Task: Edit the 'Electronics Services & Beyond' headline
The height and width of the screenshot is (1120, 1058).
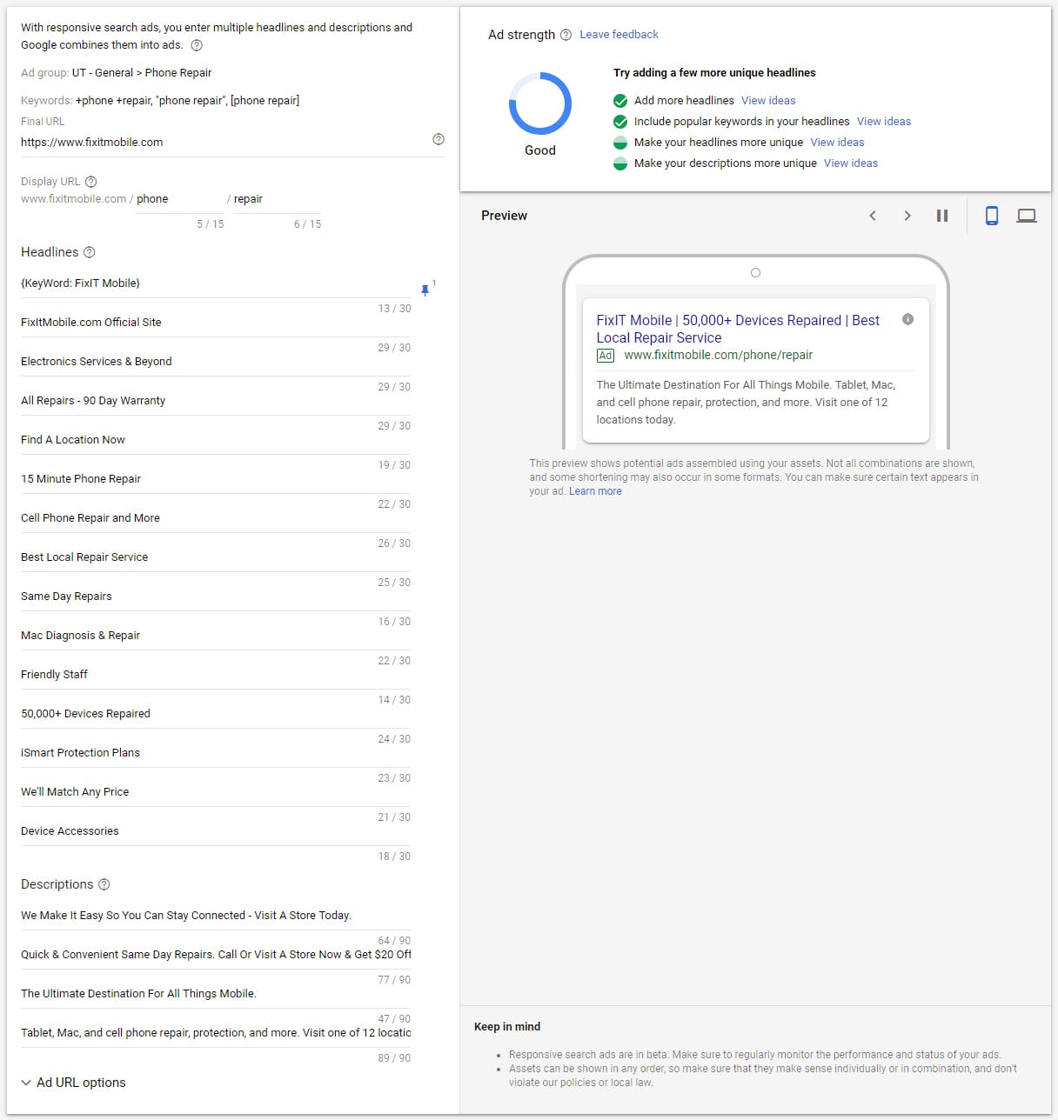Action: coord(216,362)
